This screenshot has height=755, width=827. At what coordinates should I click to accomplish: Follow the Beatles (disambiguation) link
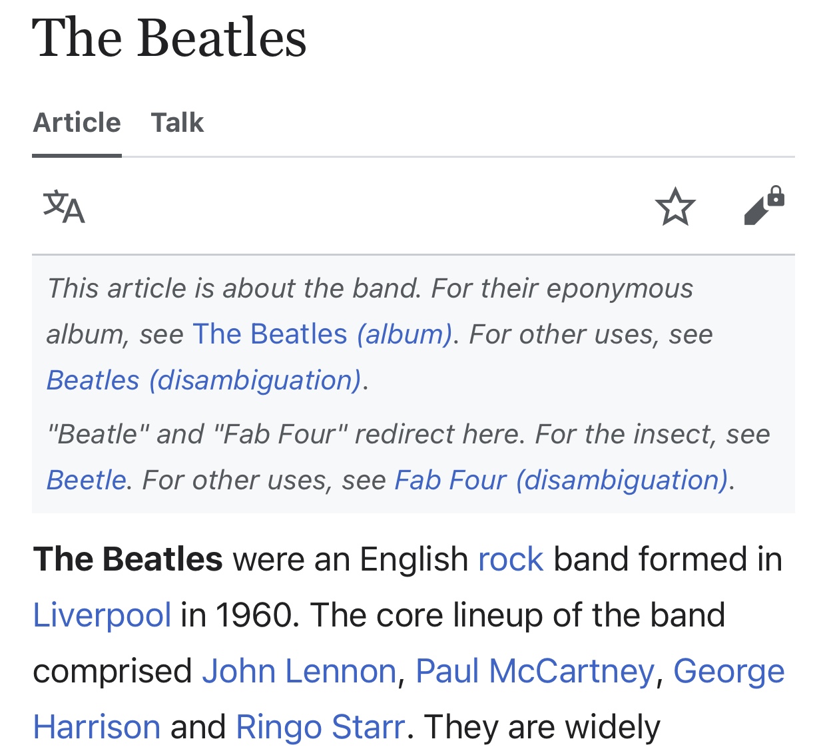coord(204,380)
